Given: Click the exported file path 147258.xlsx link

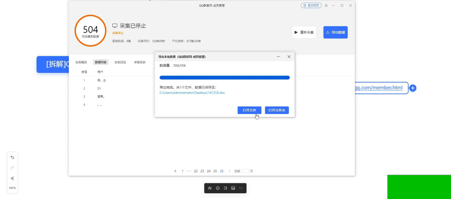Looking at the screenshot, I should click(x=192, y=93).
